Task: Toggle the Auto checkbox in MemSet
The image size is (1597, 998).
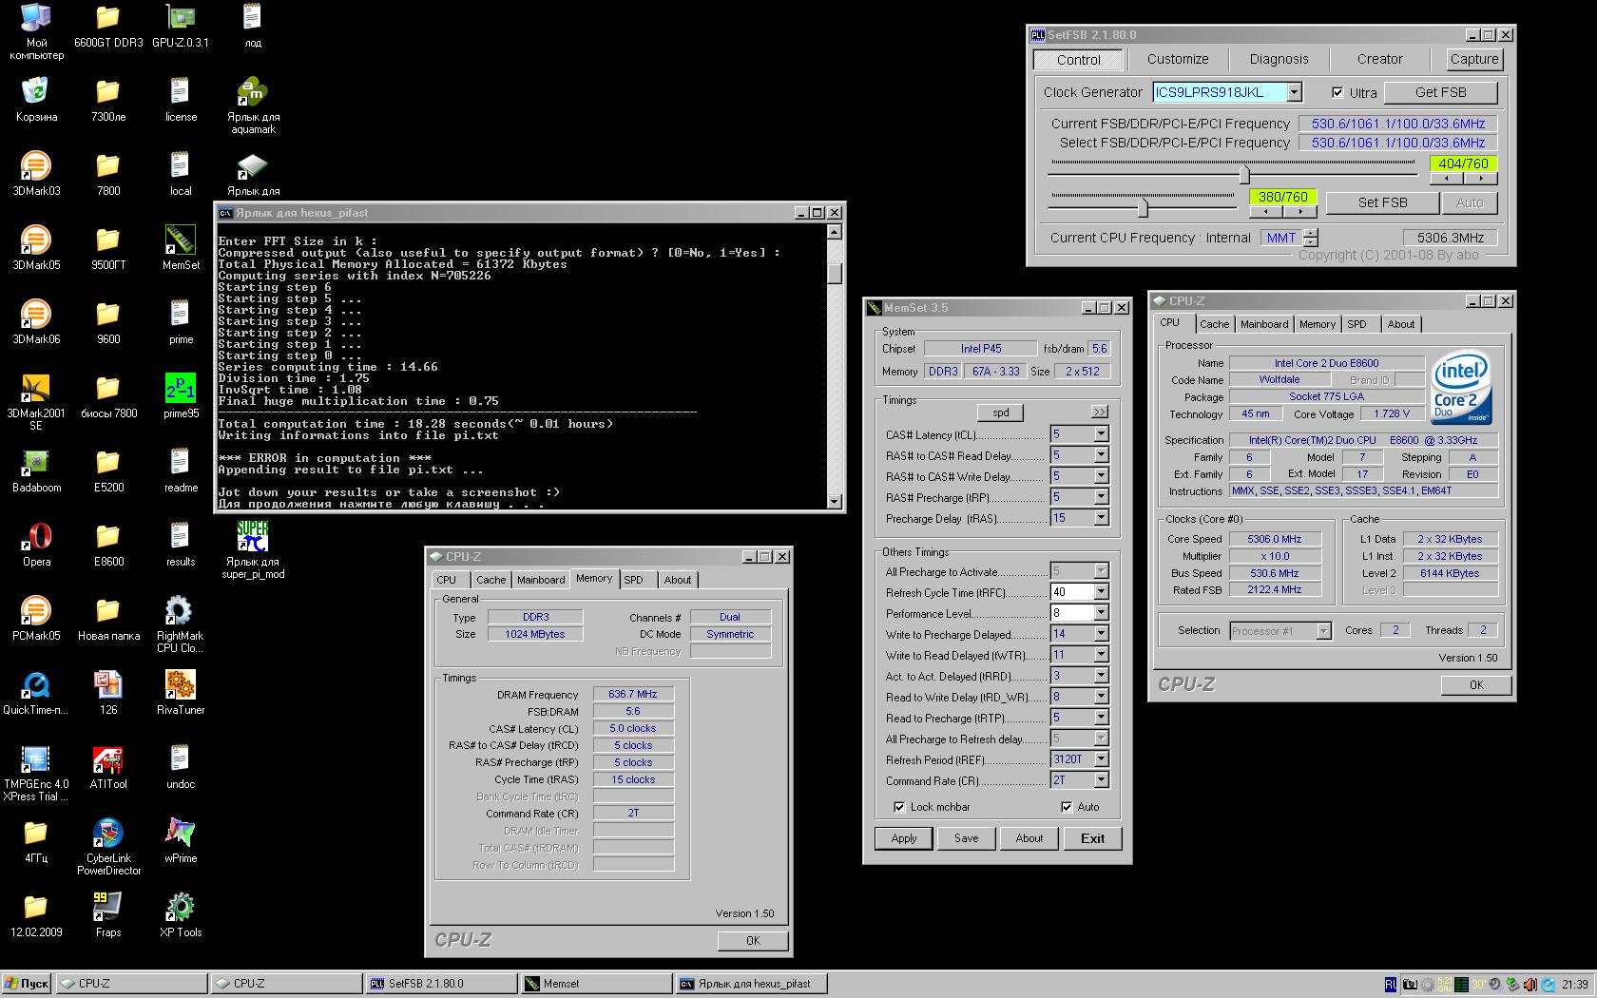Action: [1067, 807]
